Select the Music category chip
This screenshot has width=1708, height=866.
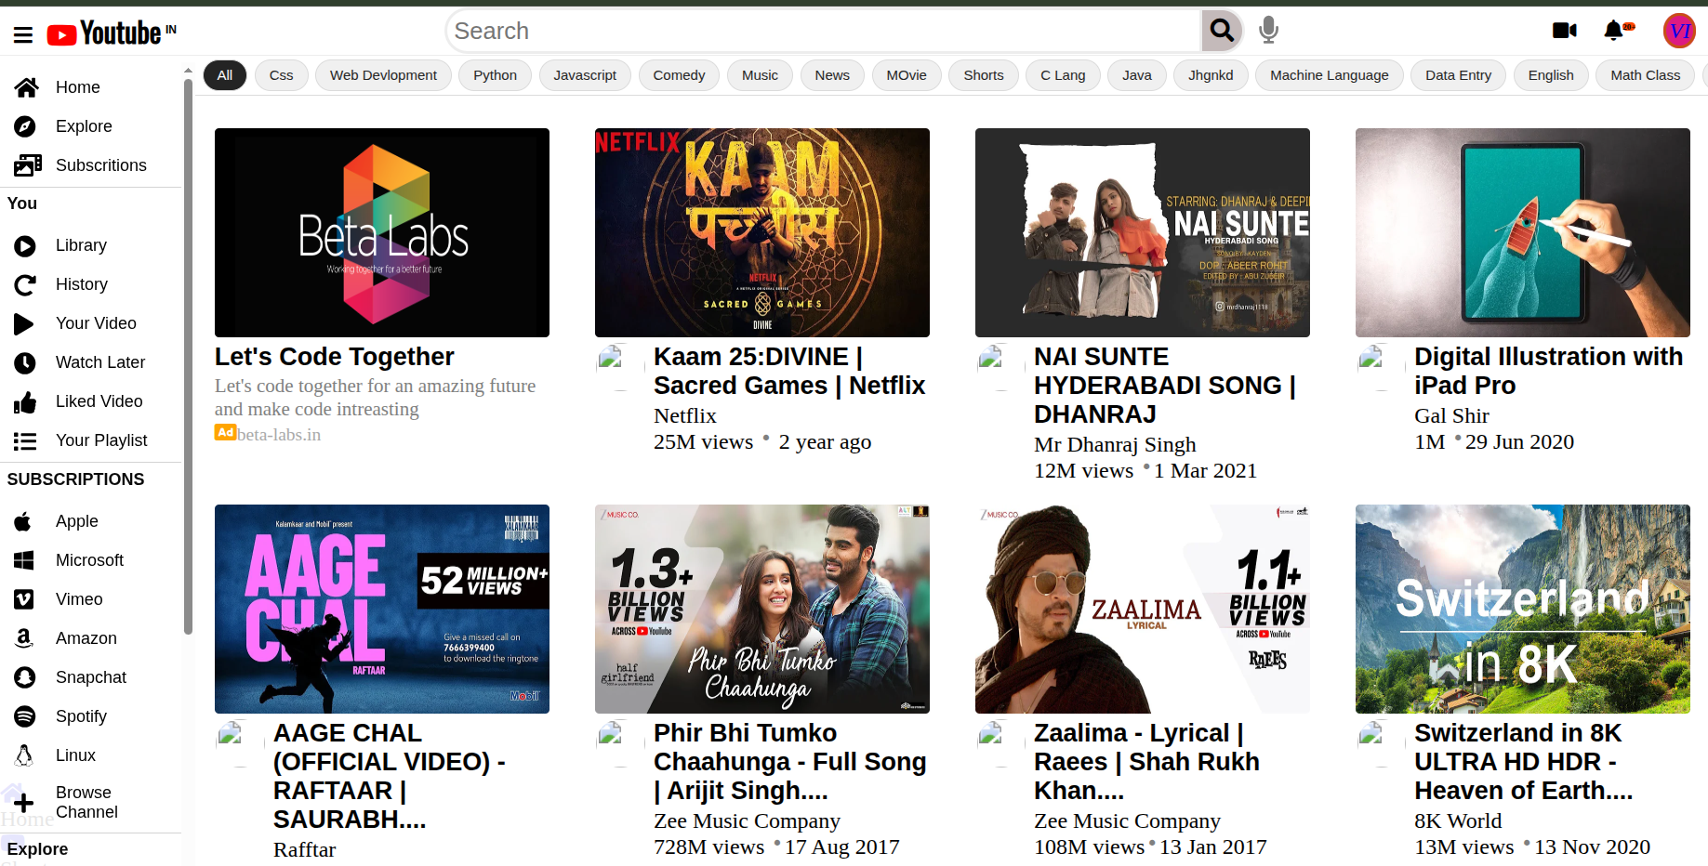[x=760, y=75]
